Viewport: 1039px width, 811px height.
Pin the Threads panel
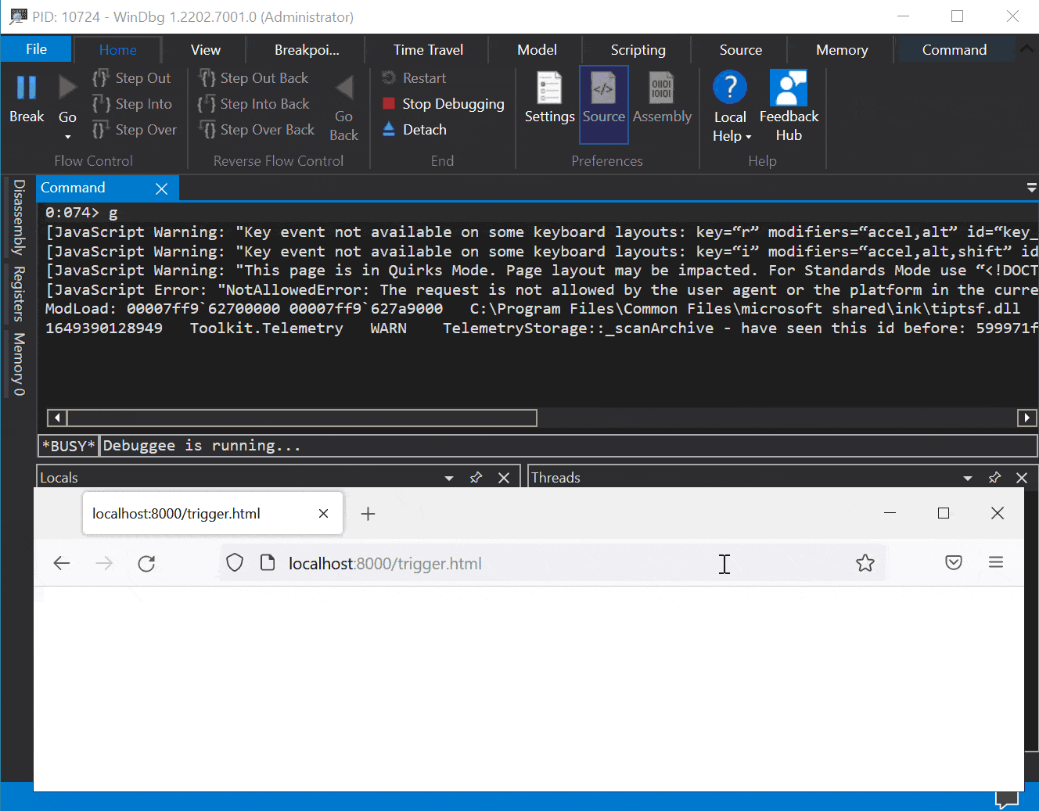point(994,477)
